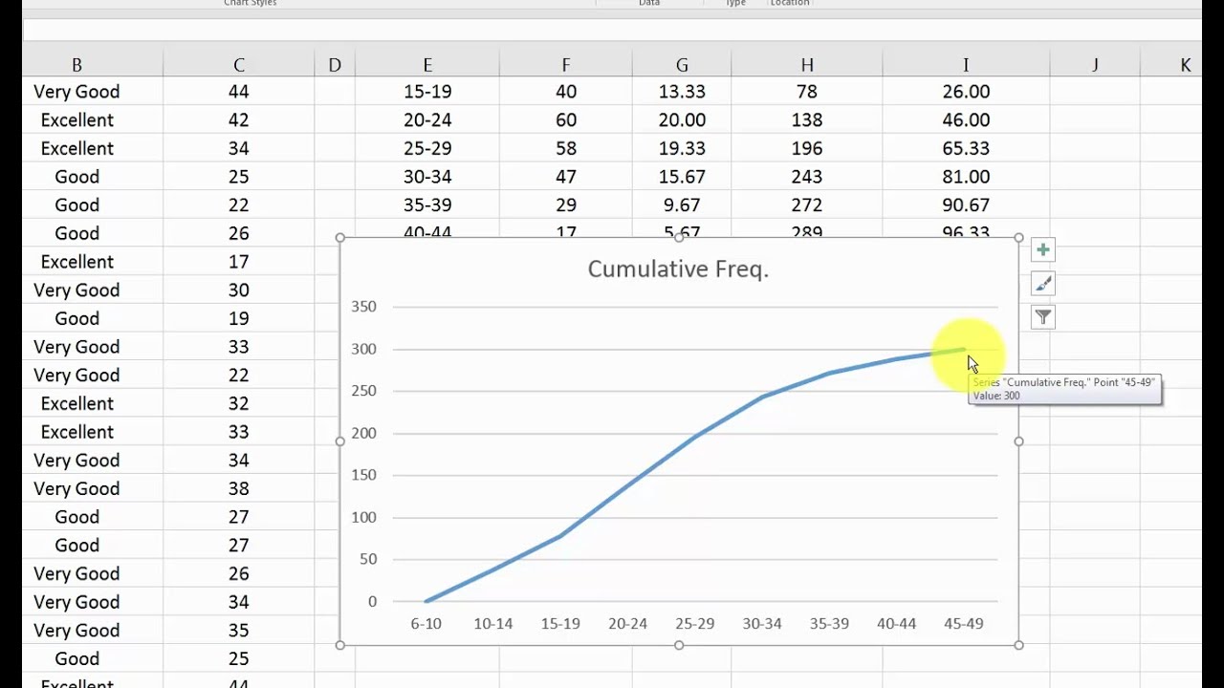Click into the formula bar
The image size is (1224, 688).
612,31
